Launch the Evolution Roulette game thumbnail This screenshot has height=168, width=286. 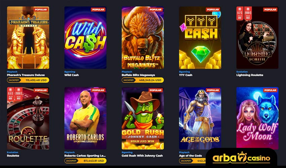tap(28, 118)
